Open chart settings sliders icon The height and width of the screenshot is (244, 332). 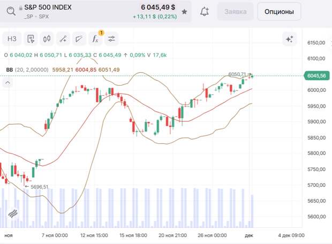tap(111, 39)
